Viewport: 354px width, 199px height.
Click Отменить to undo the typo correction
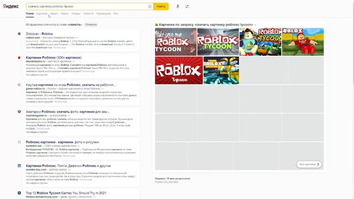click(91, 24)
